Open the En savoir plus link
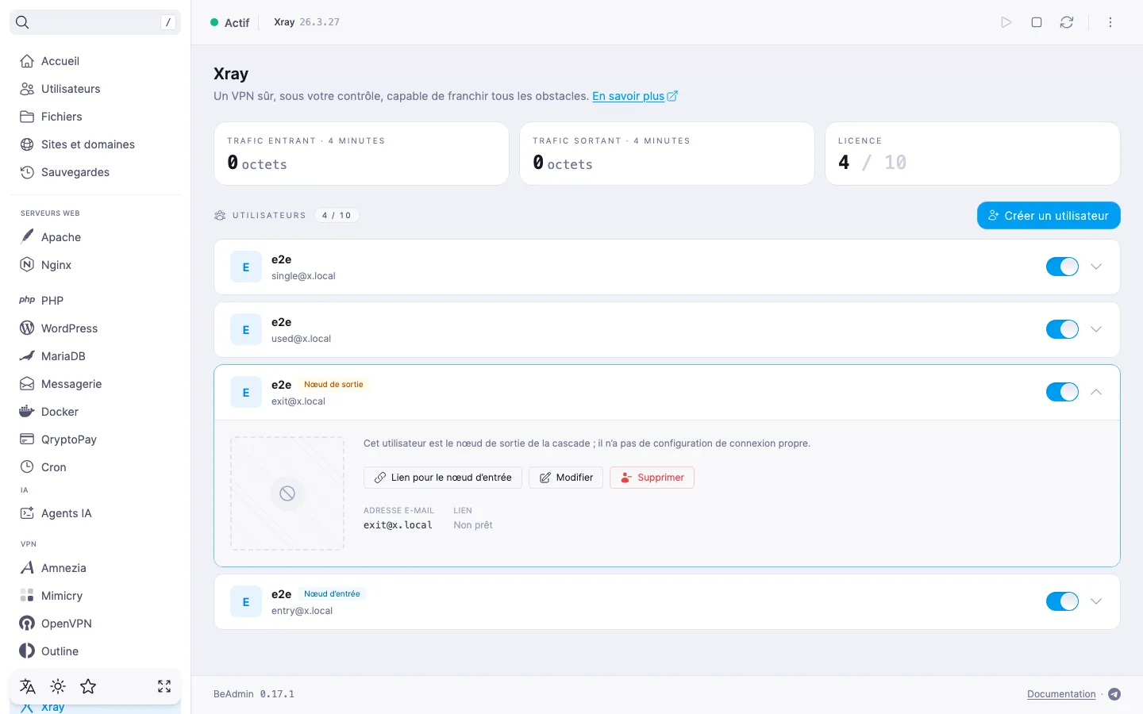Viewport: 1143px width, 714px height. 635,96
